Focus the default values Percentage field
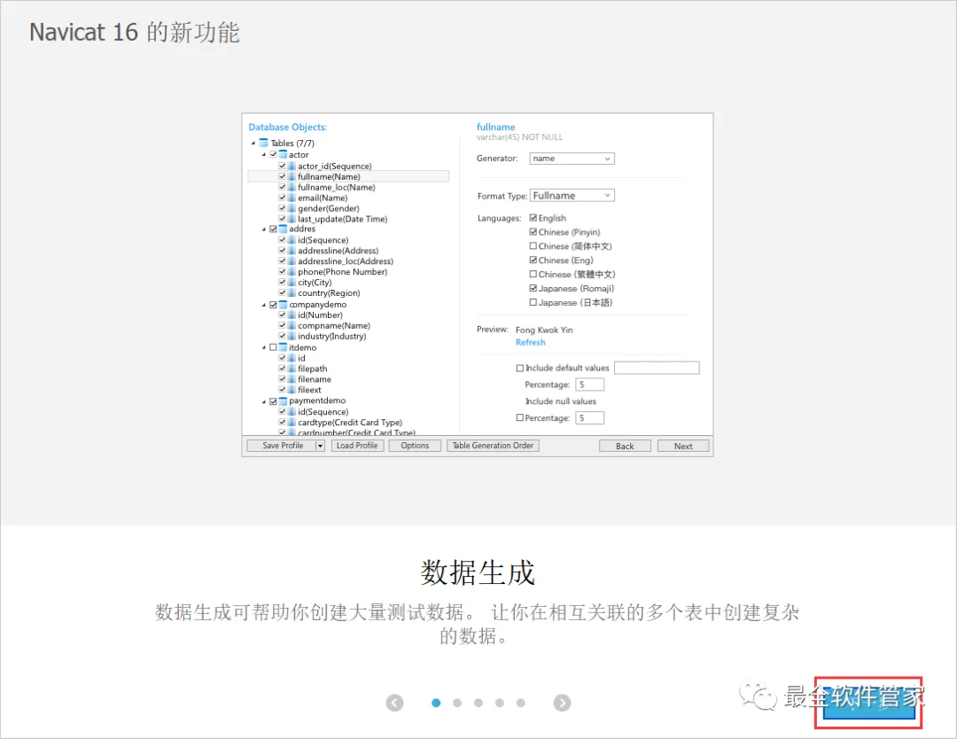 [589, 385]
